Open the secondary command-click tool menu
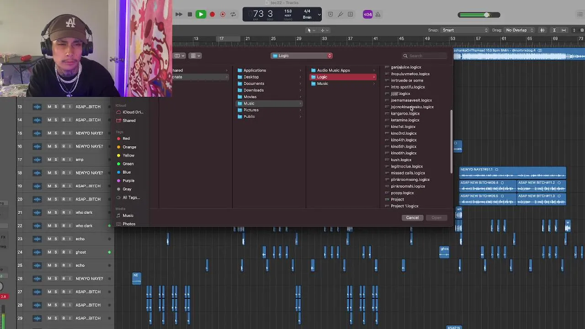Viewport: 585px width, 329px height. 324,30
